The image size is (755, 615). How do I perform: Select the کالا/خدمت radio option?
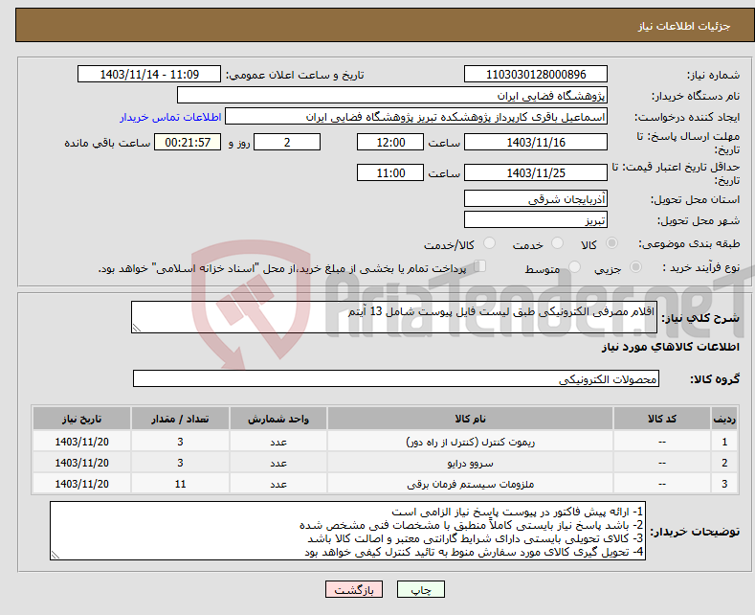(x=489, y=245)
